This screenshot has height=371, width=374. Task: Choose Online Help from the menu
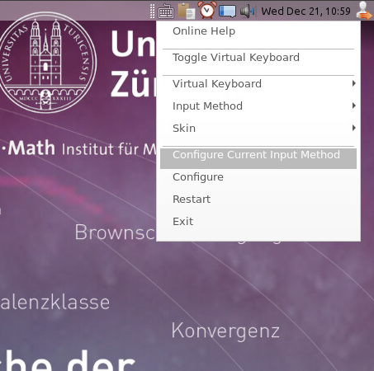click(258, 31)
